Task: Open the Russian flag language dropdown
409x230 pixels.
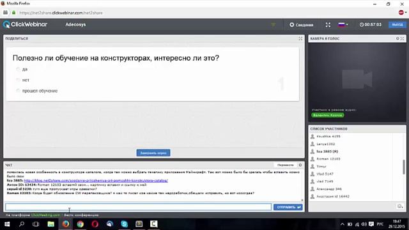Action: pos(343,24)
